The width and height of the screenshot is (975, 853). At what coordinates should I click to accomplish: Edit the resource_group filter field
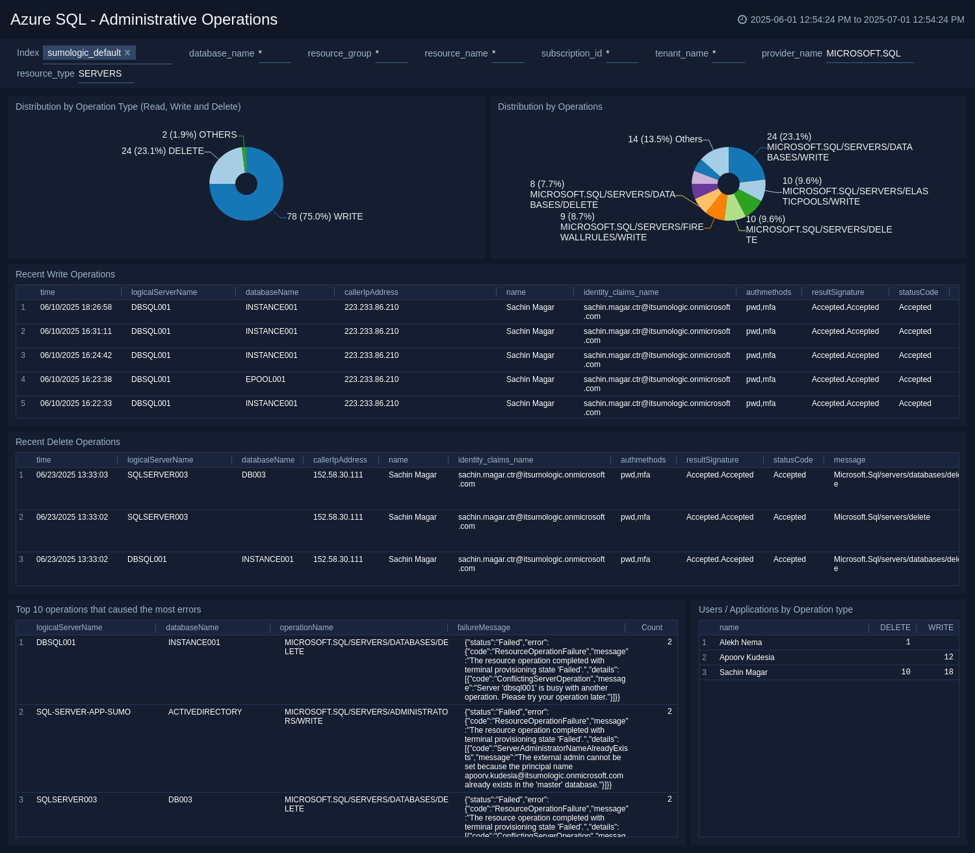point(391,53)
